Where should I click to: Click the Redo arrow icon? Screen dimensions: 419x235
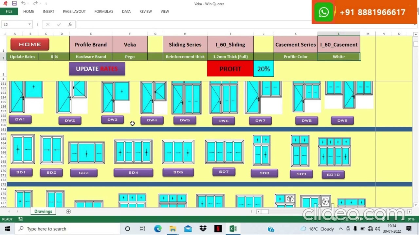tap(35, 3)
